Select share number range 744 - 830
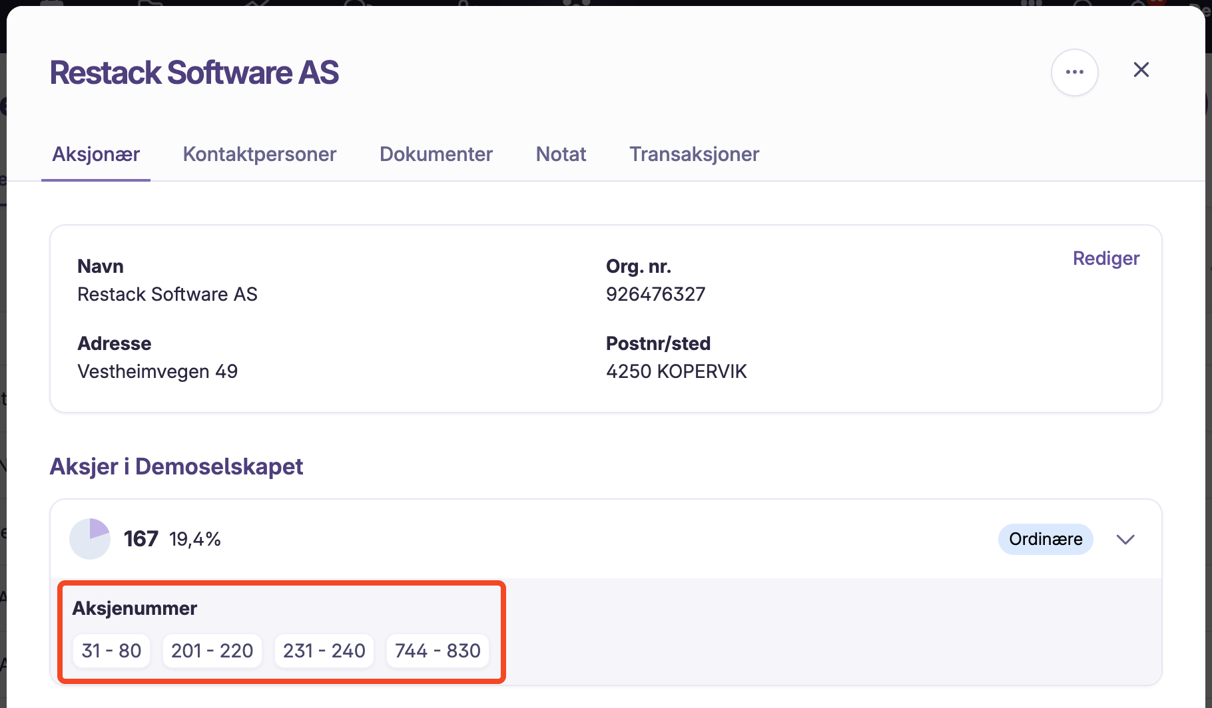This screenshot has height=708, width=1212. [x=438, y=651]
